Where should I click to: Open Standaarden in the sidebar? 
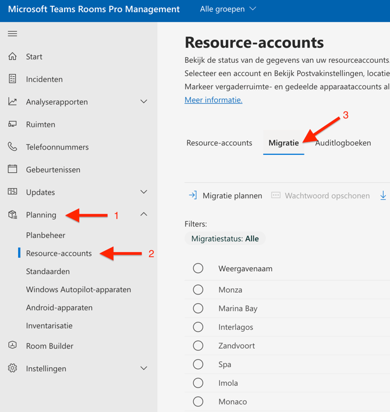pos(48,271)
